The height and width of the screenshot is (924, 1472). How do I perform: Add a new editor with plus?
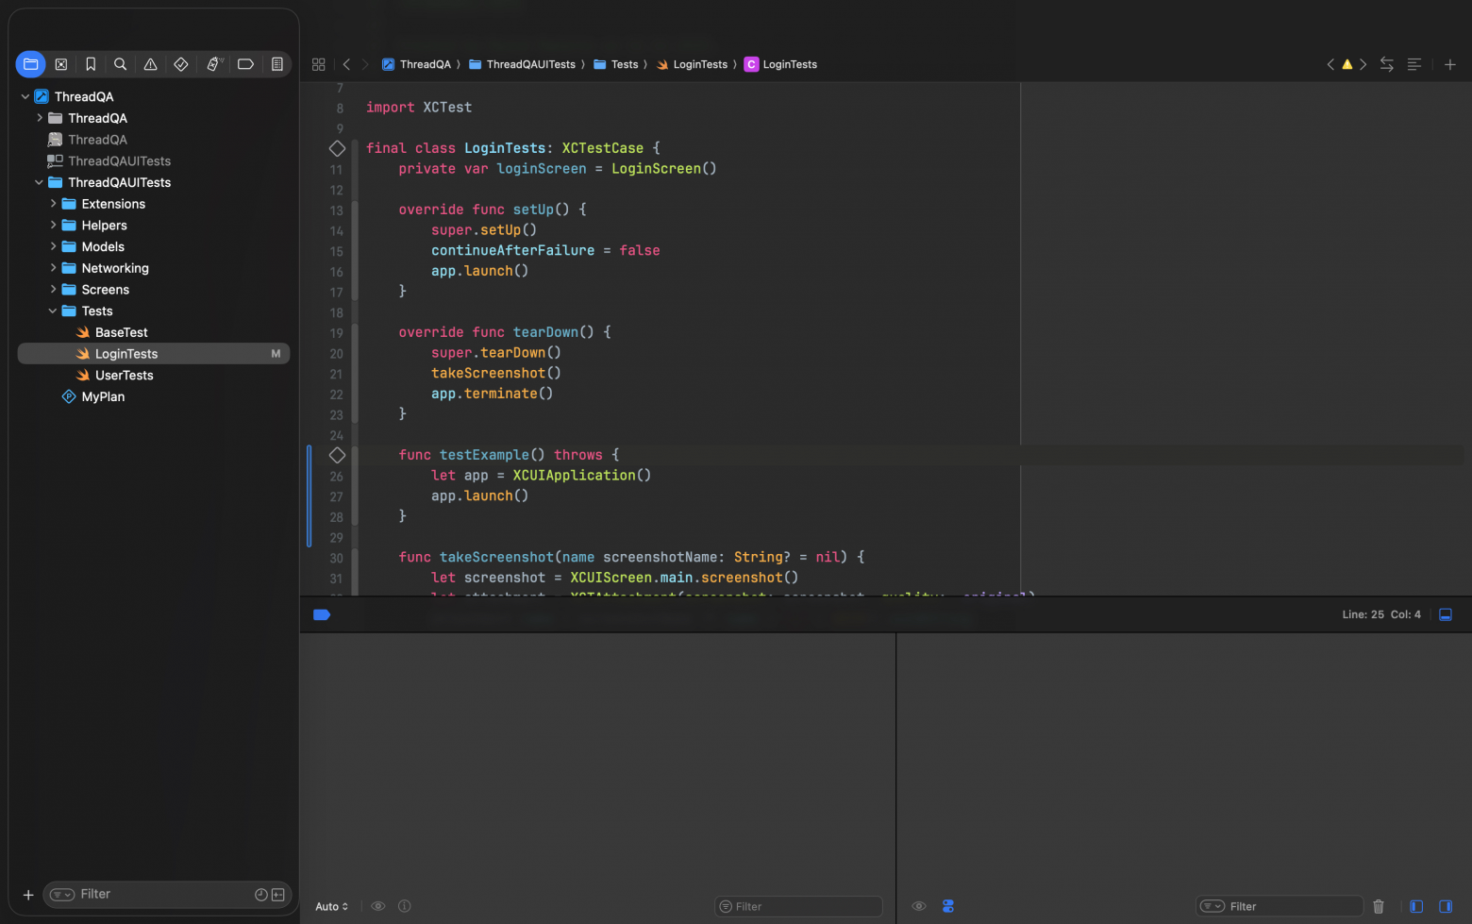tap(1450, 64)
